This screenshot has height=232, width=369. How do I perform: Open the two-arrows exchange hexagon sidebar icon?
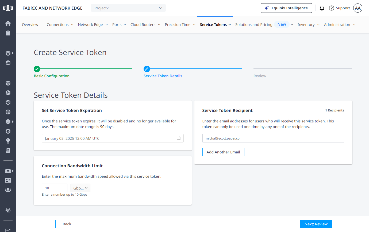coord(8,122)
